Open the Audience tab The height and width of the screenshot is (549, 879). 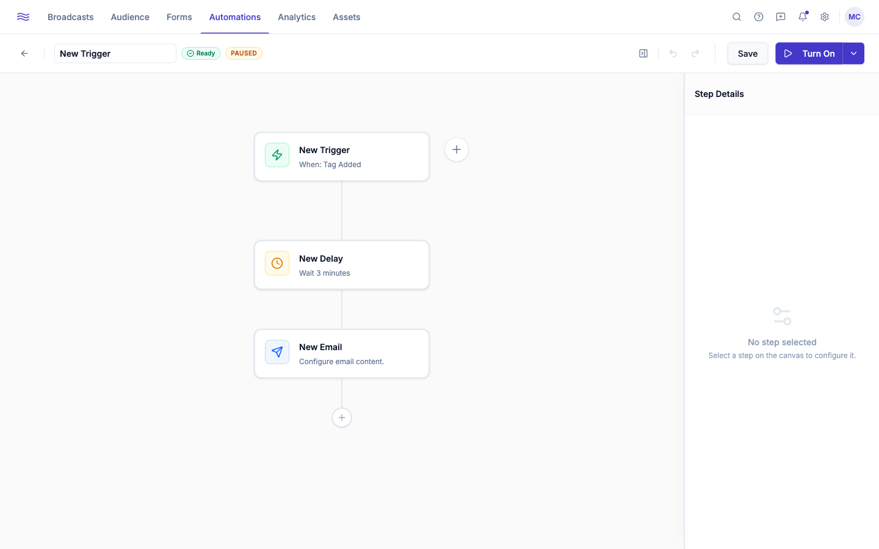[x=130, y=17]
